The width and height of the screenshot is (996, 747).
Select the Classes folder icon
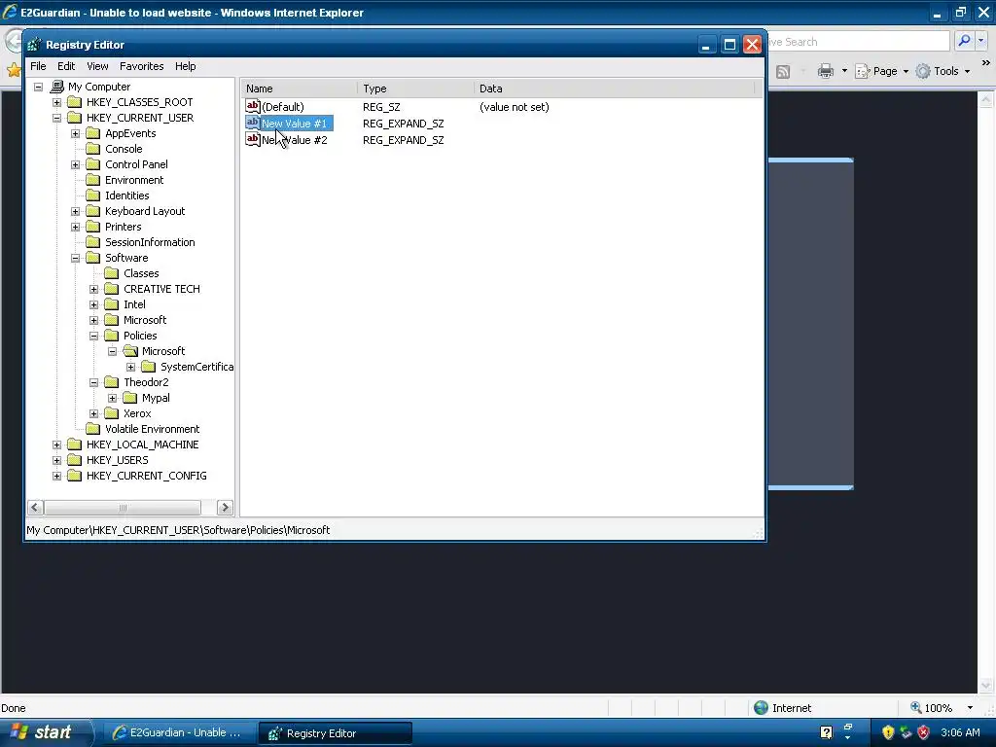click(111, 273)
